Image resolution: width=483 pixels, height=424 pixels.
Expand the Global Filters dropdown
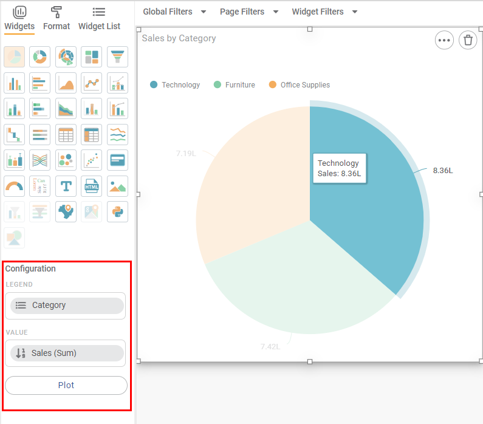(174, 12)
